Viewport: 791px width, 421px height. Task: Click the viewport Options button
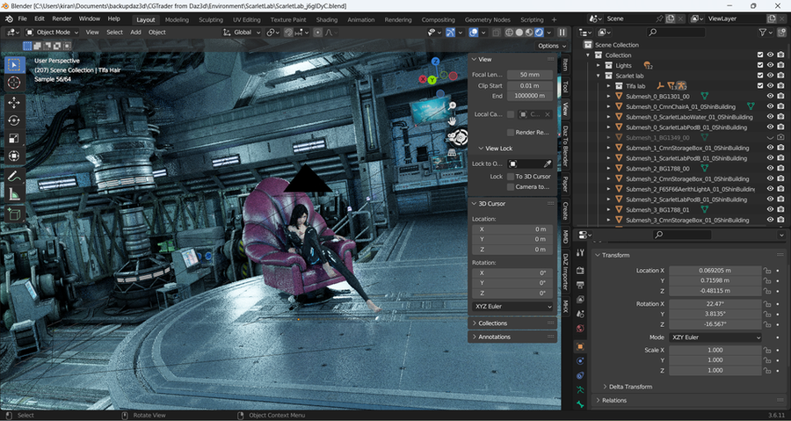click(x=548, y=46)
